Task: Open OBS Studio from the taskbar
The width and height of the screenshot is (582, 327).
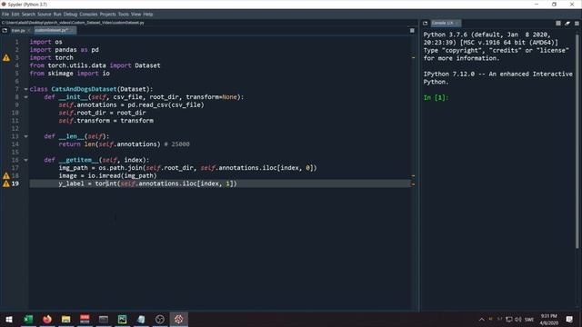Action: [160, 319]
